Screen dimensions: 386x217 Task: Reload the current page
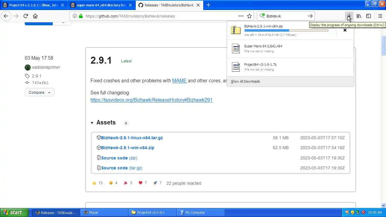coord(26,16)
